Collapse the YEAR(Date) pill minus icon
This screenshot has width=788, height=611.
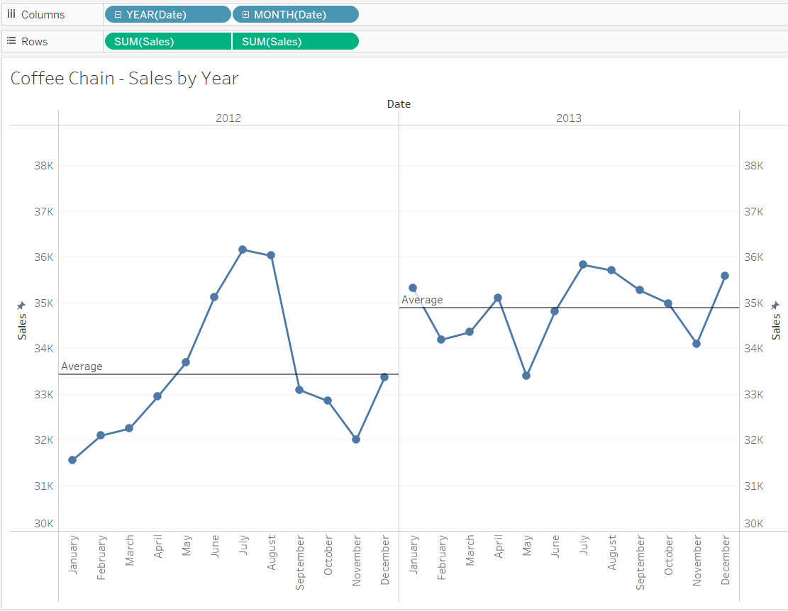click(118, 15)
